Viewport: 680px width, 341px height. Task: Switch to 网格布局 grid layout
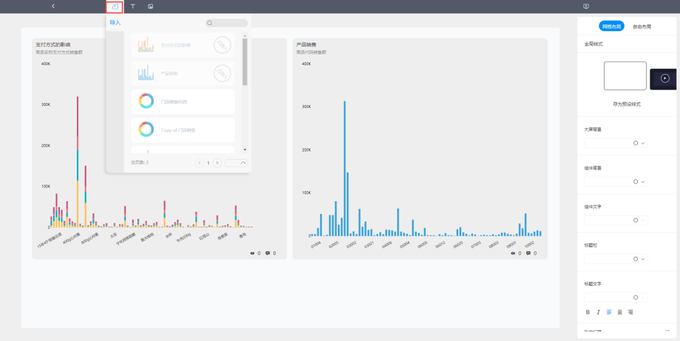pyautogui.click(x=611, y=26)
